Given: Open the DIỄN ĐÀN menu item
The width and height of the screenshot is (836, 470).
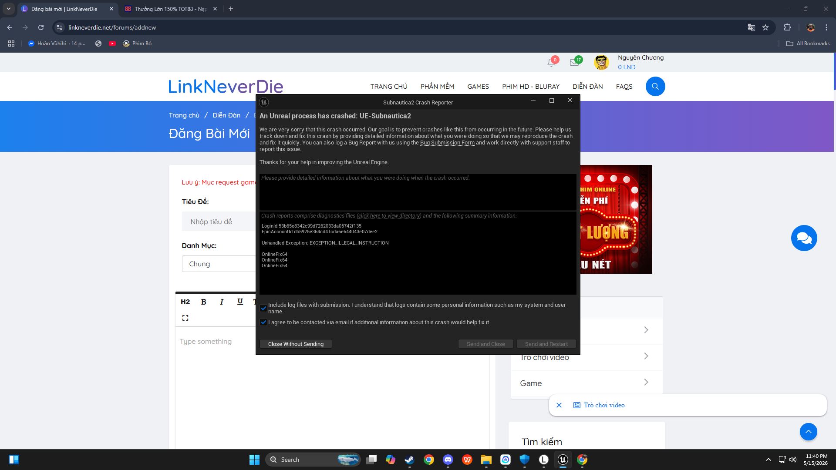Looking at the screenshot, I should pyautogui.click(x=587, y=87).
